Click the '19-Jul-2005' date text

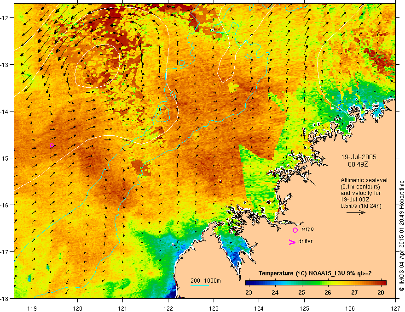point(359,157)
